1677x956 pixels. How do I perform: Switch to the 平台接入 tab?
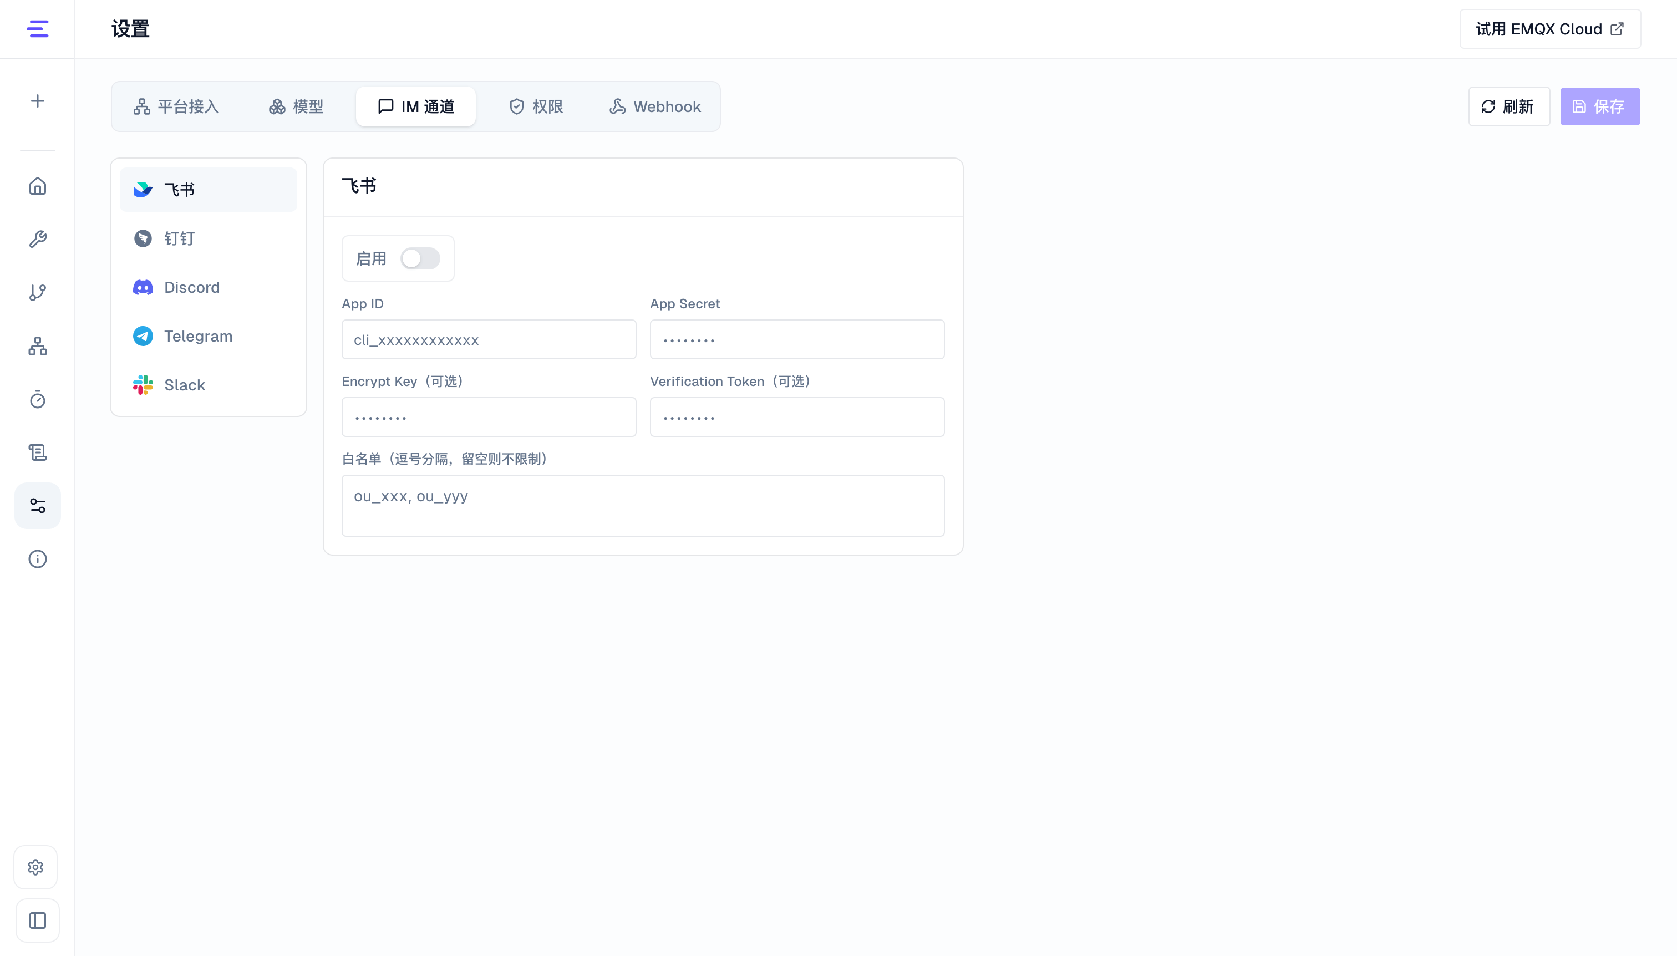[176, 106]
